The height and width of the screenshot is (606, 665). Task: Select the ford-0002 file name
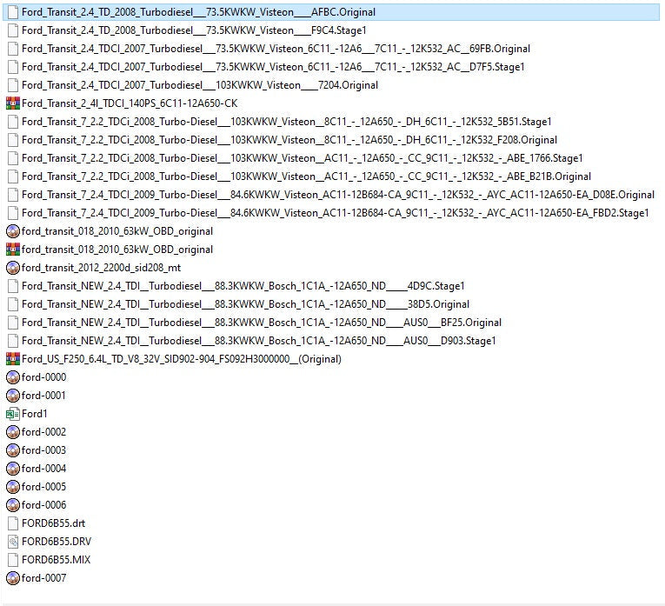43,432
